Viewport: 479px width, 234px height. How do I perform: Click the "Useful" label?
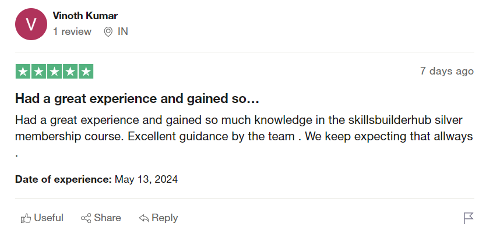[48, 218]
